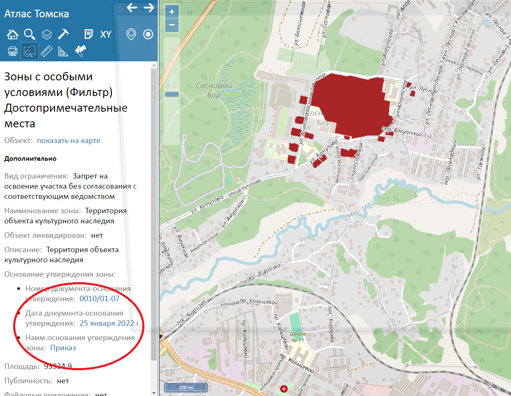
Task: Zoom out using the minus button
Action: (x=172, y=25)
